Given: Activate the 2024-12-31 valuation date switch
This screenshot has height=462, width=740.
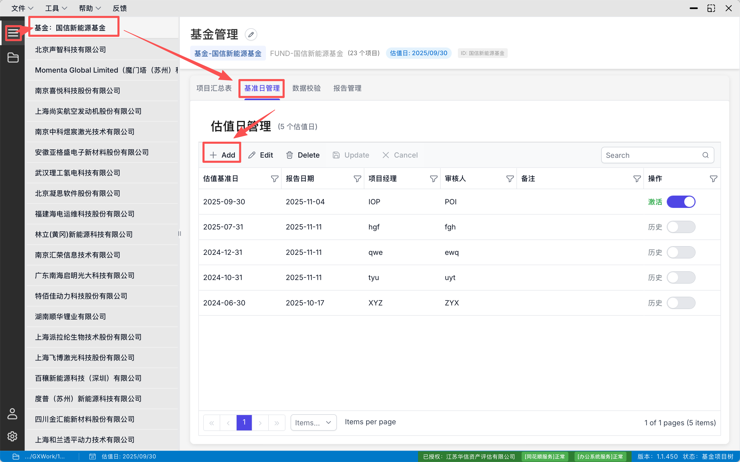Looking at the screenshot, I should (681, 252).
